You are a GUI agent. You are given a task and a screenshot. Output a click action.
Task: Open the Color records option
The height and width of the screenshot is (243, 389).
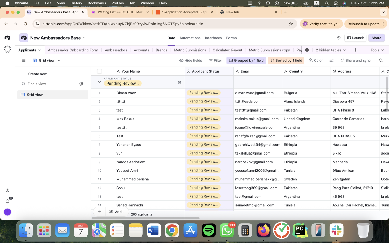point(316,60)
